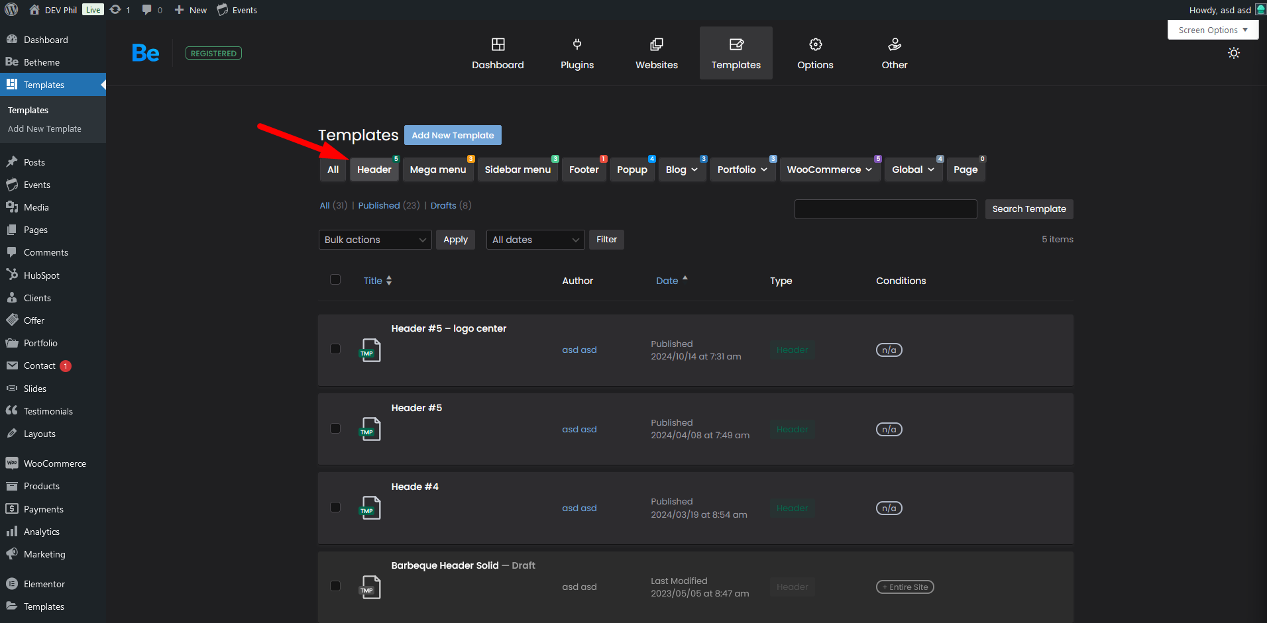This screenshot has height=623, width=1267.
Task: Click the updates icon in admin bar
Action: pyautogui.click(x=115, y=10)
